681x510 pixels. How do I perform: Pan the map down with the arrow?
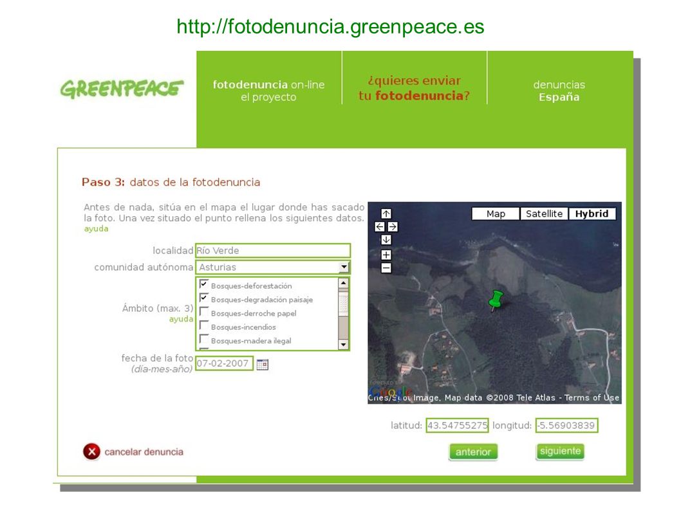pos(386,240)
